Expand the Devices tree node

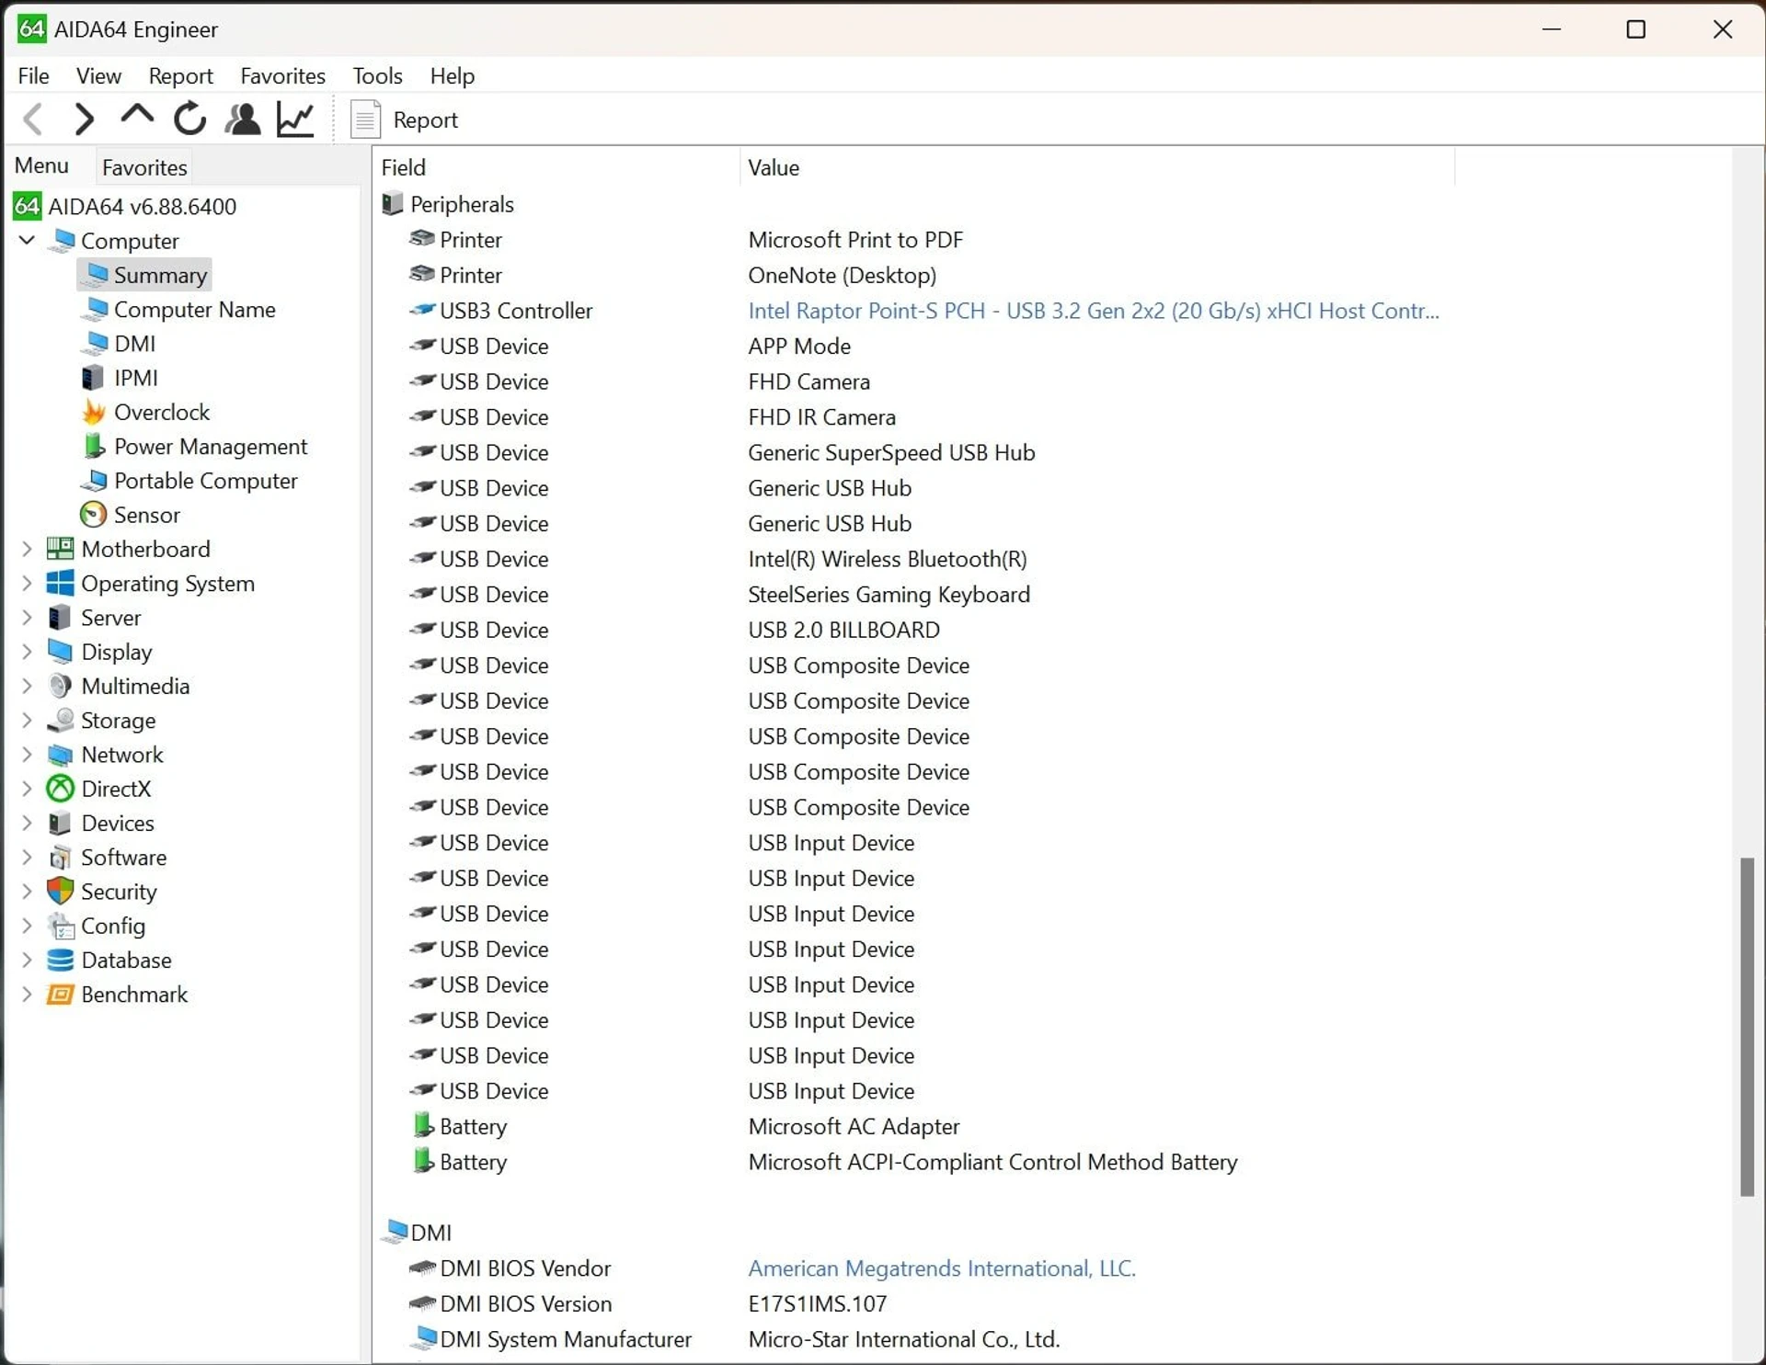(27, 823)
